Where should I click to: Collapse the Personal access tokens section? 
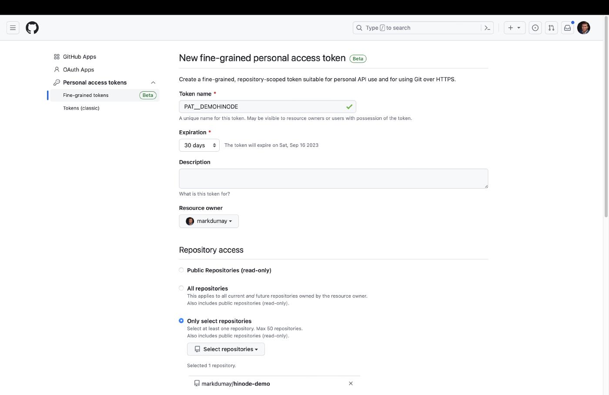[153, 83]
